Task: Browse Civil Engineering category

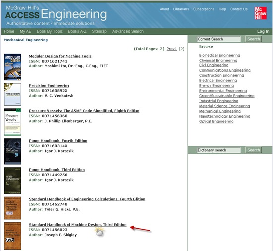Action: 213,65
